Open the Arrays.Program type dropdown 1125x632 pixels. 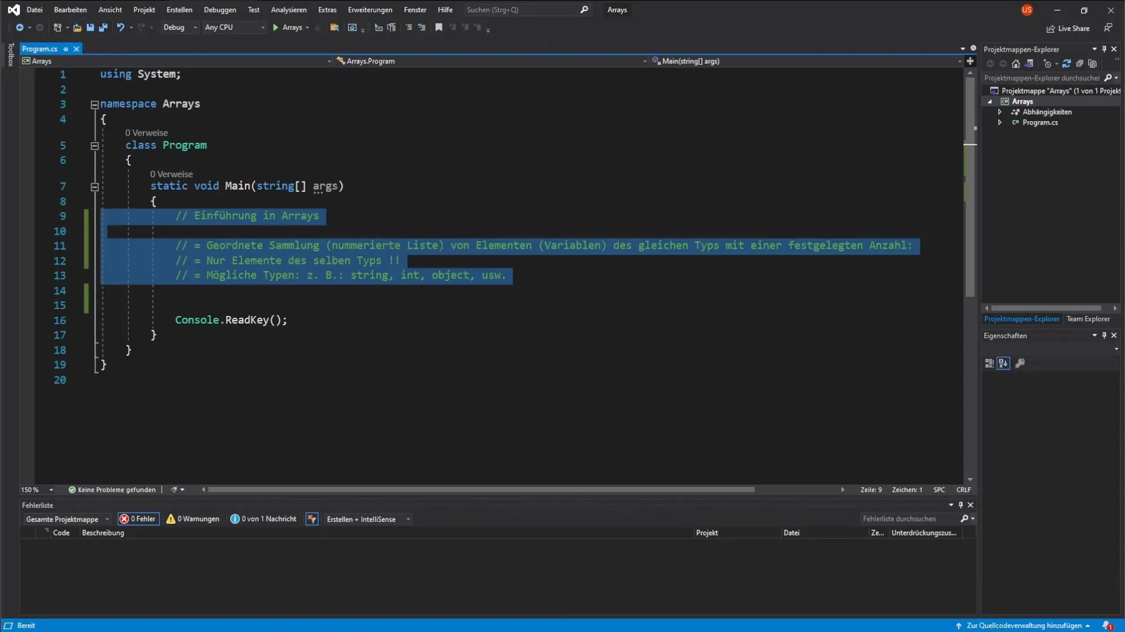[491, 61]
